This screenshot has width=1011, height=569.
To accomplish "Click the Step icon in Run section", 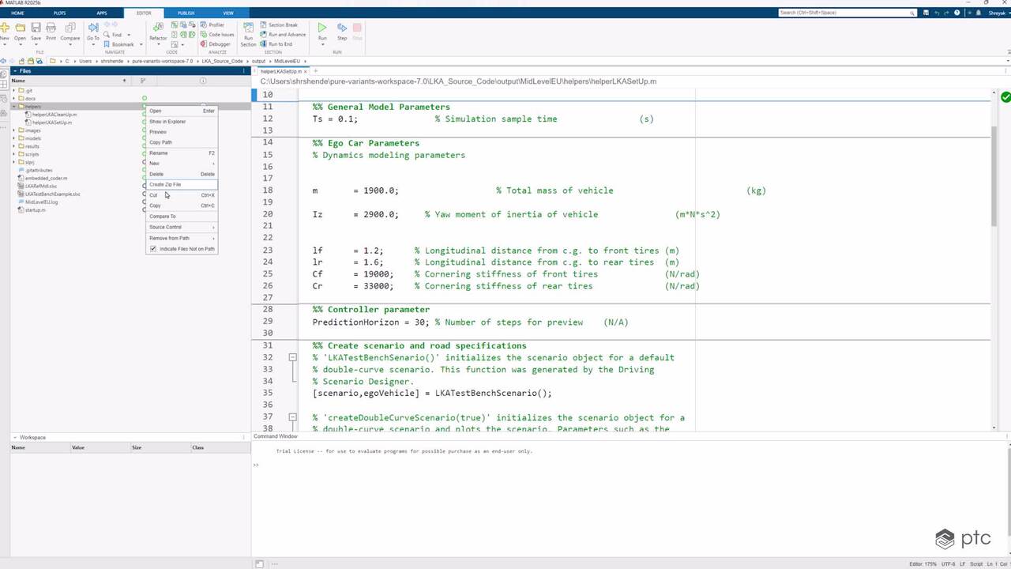I will point(342,30).
